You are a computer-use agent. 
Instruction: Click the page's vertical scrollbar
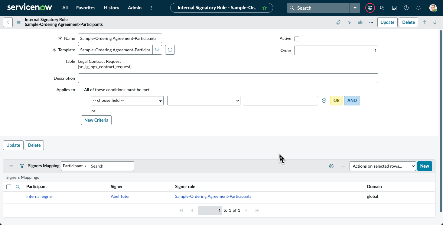coord(440,121)
